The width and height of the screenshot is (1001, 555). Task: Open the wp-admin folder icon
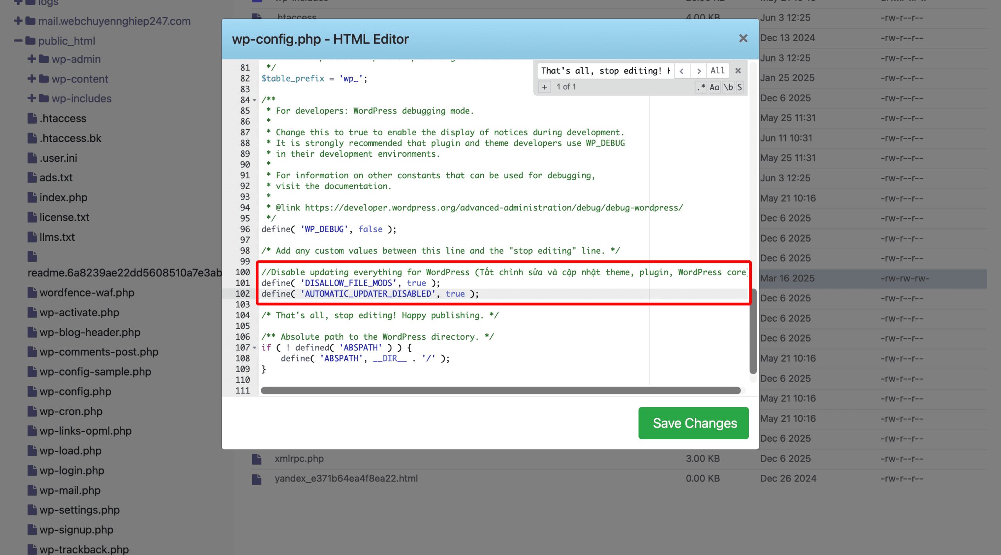44,59
